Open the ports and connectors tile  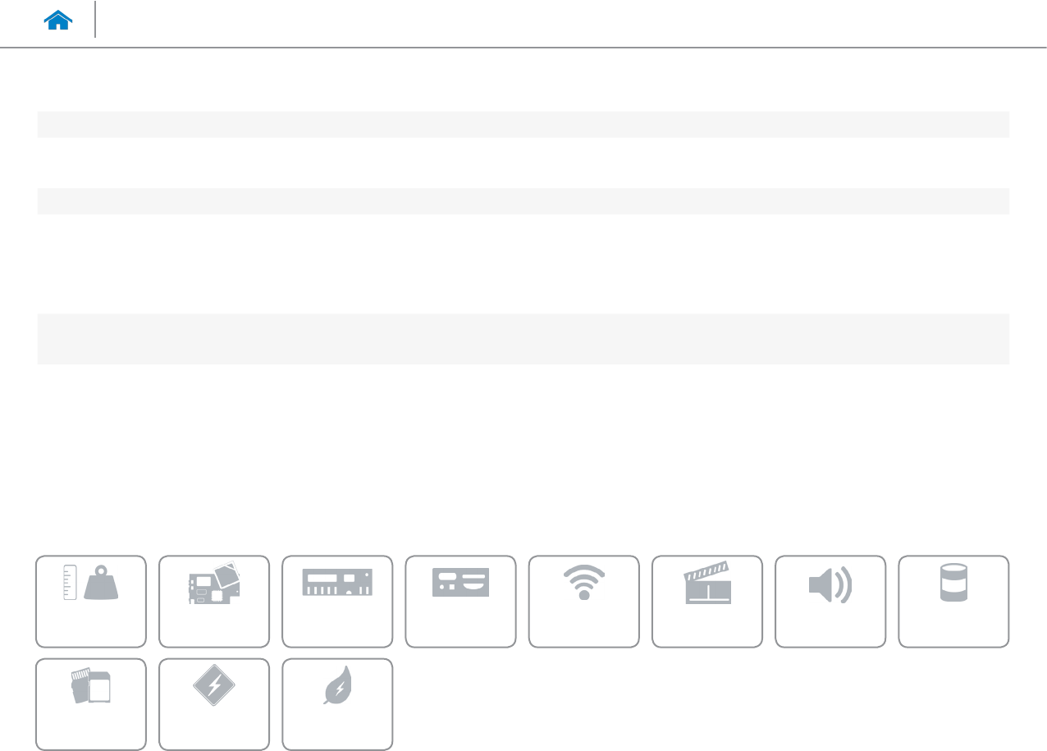click(x=460, y=602)
